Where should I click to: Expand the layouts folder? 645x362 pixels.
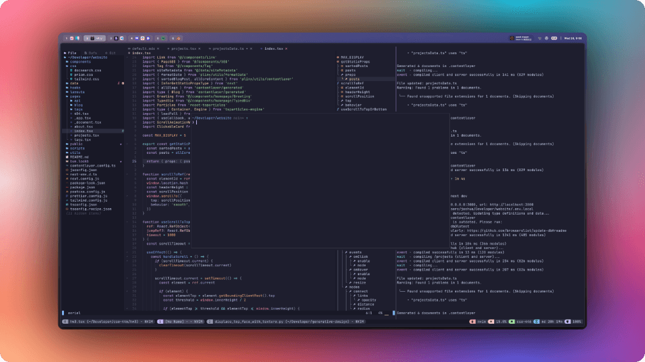click(x=77, y=92)
